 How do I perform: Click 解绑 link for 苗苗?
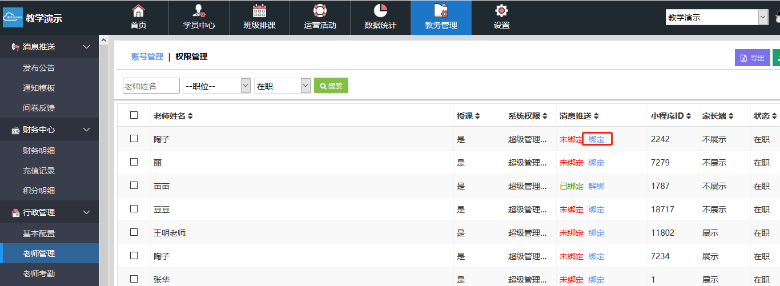pyautogui.click(x=596, y=186)
